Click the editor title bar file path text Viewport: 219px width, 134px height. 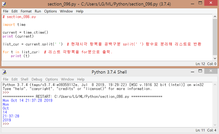pos(120,4)
